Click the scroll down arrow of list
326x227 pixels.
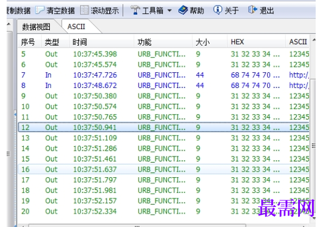tap(314, 219)
